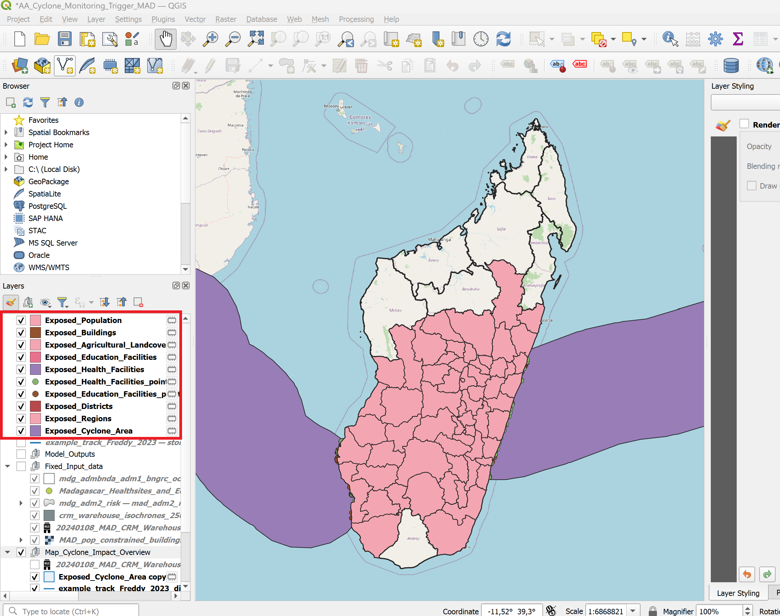Screen dimensions: 780x616
Task: Expand the Spatial Bookmarks browser item
Action: [x=6, y=132]
